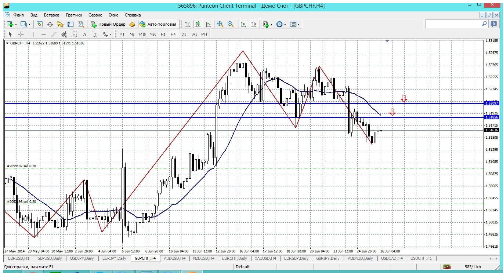Expand the arrows objects dropdown
The width and height of the screenshot is (503, 273).
click(x=111, y=34)
